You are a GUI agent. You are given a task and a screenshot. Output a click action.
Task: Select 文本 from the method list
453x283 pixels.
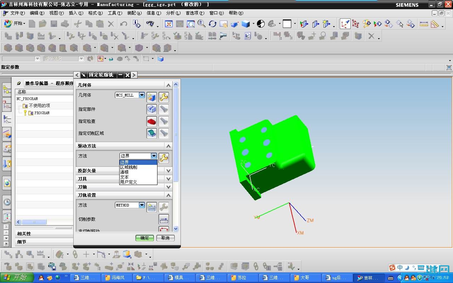pos(138,177)
